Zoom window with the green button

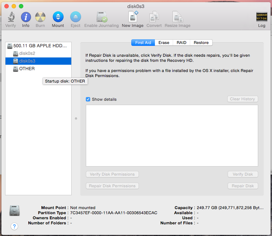click(21, 6)
